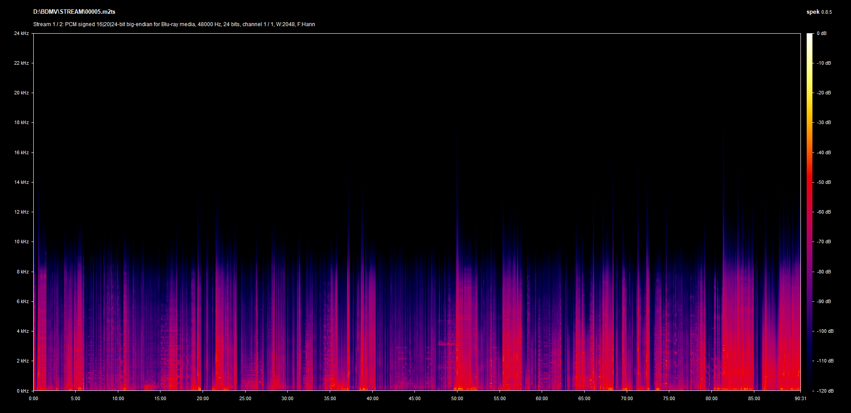Click the 0:00 start time marker
The image size is (851, 413).
point(34,398)
